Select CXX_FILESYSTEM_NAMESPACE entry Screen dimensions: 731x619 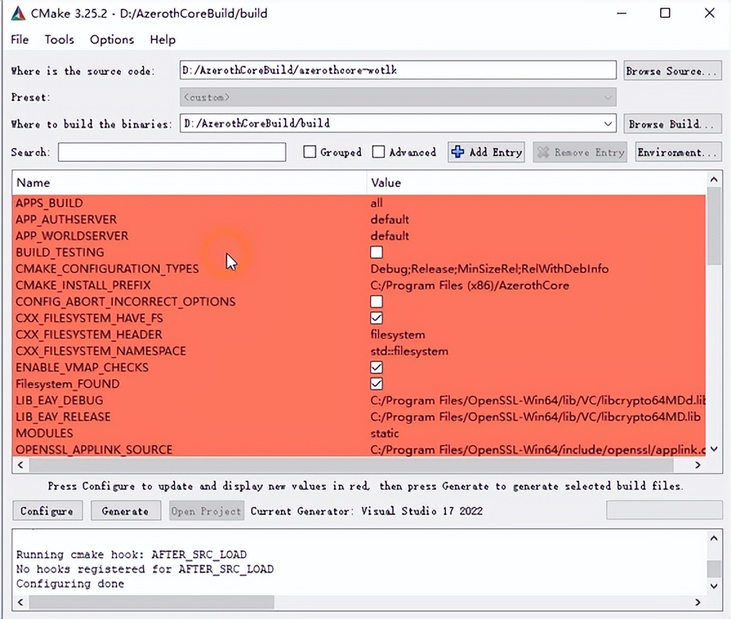(101, 351)
